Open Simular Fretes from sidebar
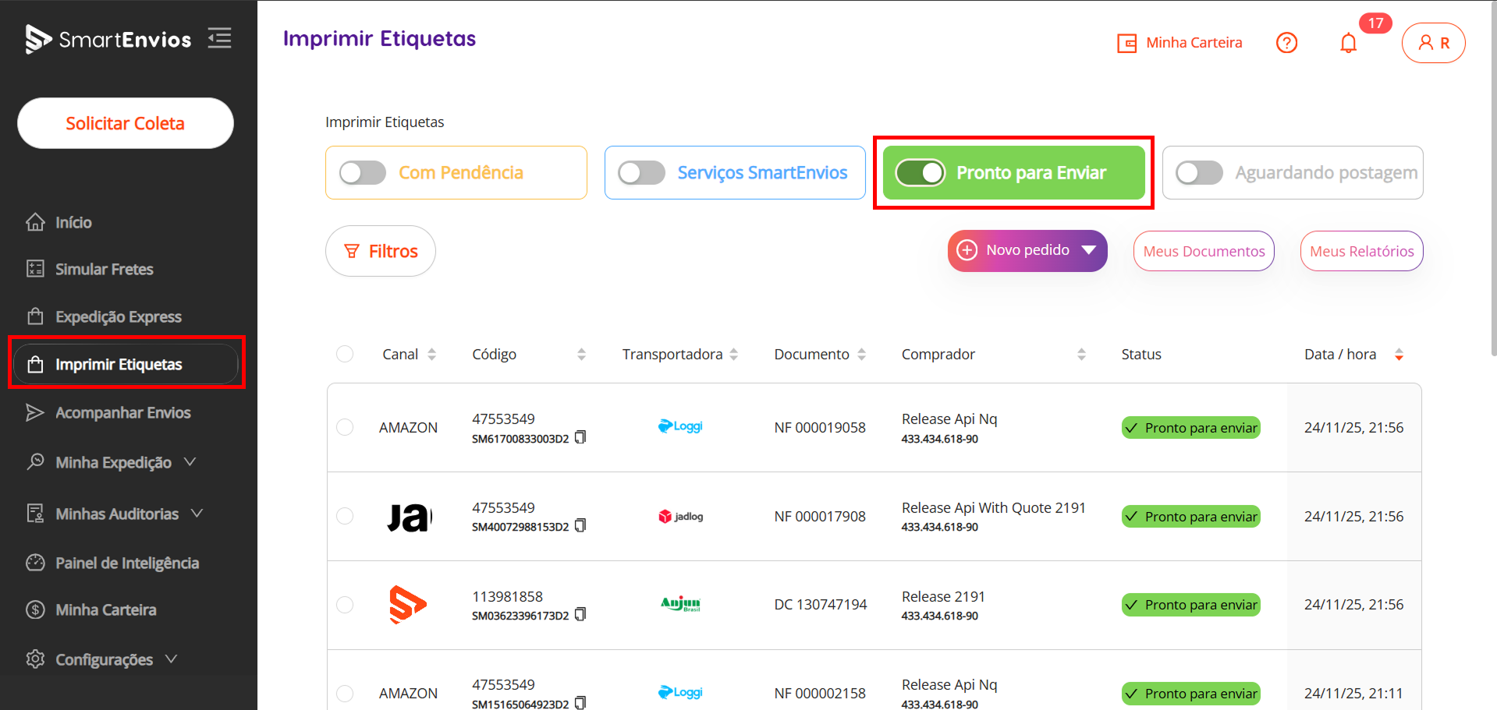The height and width of the screenshot is (710, 1497). pyautogui.click(x=104, y=269)
